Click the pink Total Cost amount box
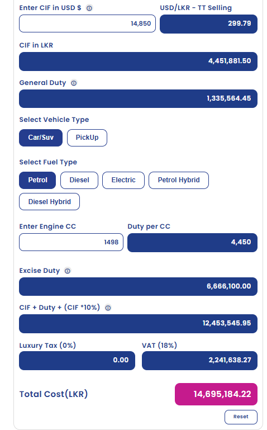The width and height of the screenshot is (267, 430). (216, 394)
